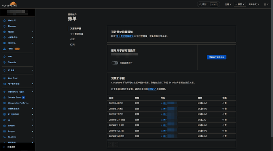Click the Turnstile sidebar icon
Image resolution: width=273 pixels, height=151 pixels.
pyautogui.click(x=4, y=62)
